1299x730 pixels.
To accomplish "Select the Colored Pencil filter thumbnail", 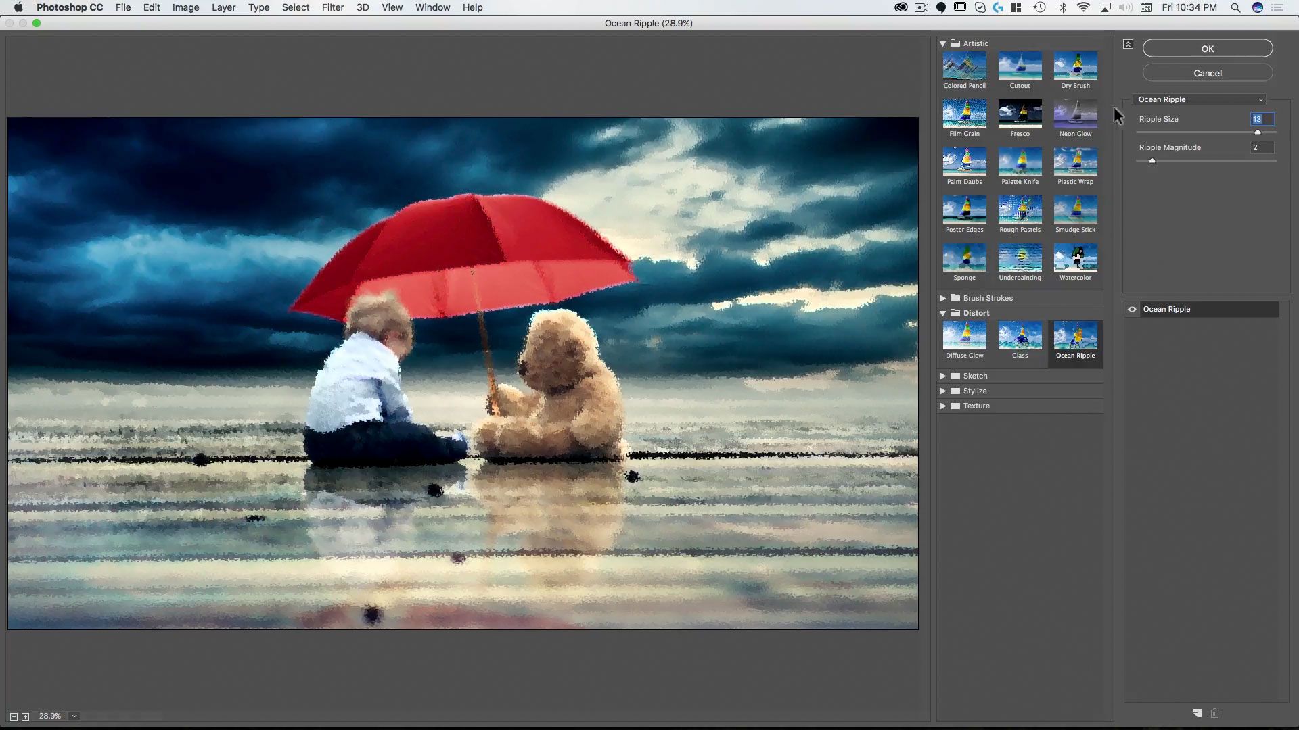I will [964, 66].
